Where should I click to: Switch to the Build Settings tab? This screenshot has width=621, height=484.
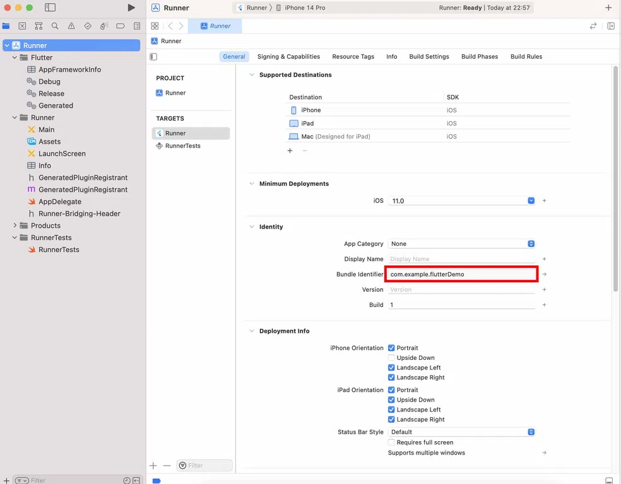[429, 57]
